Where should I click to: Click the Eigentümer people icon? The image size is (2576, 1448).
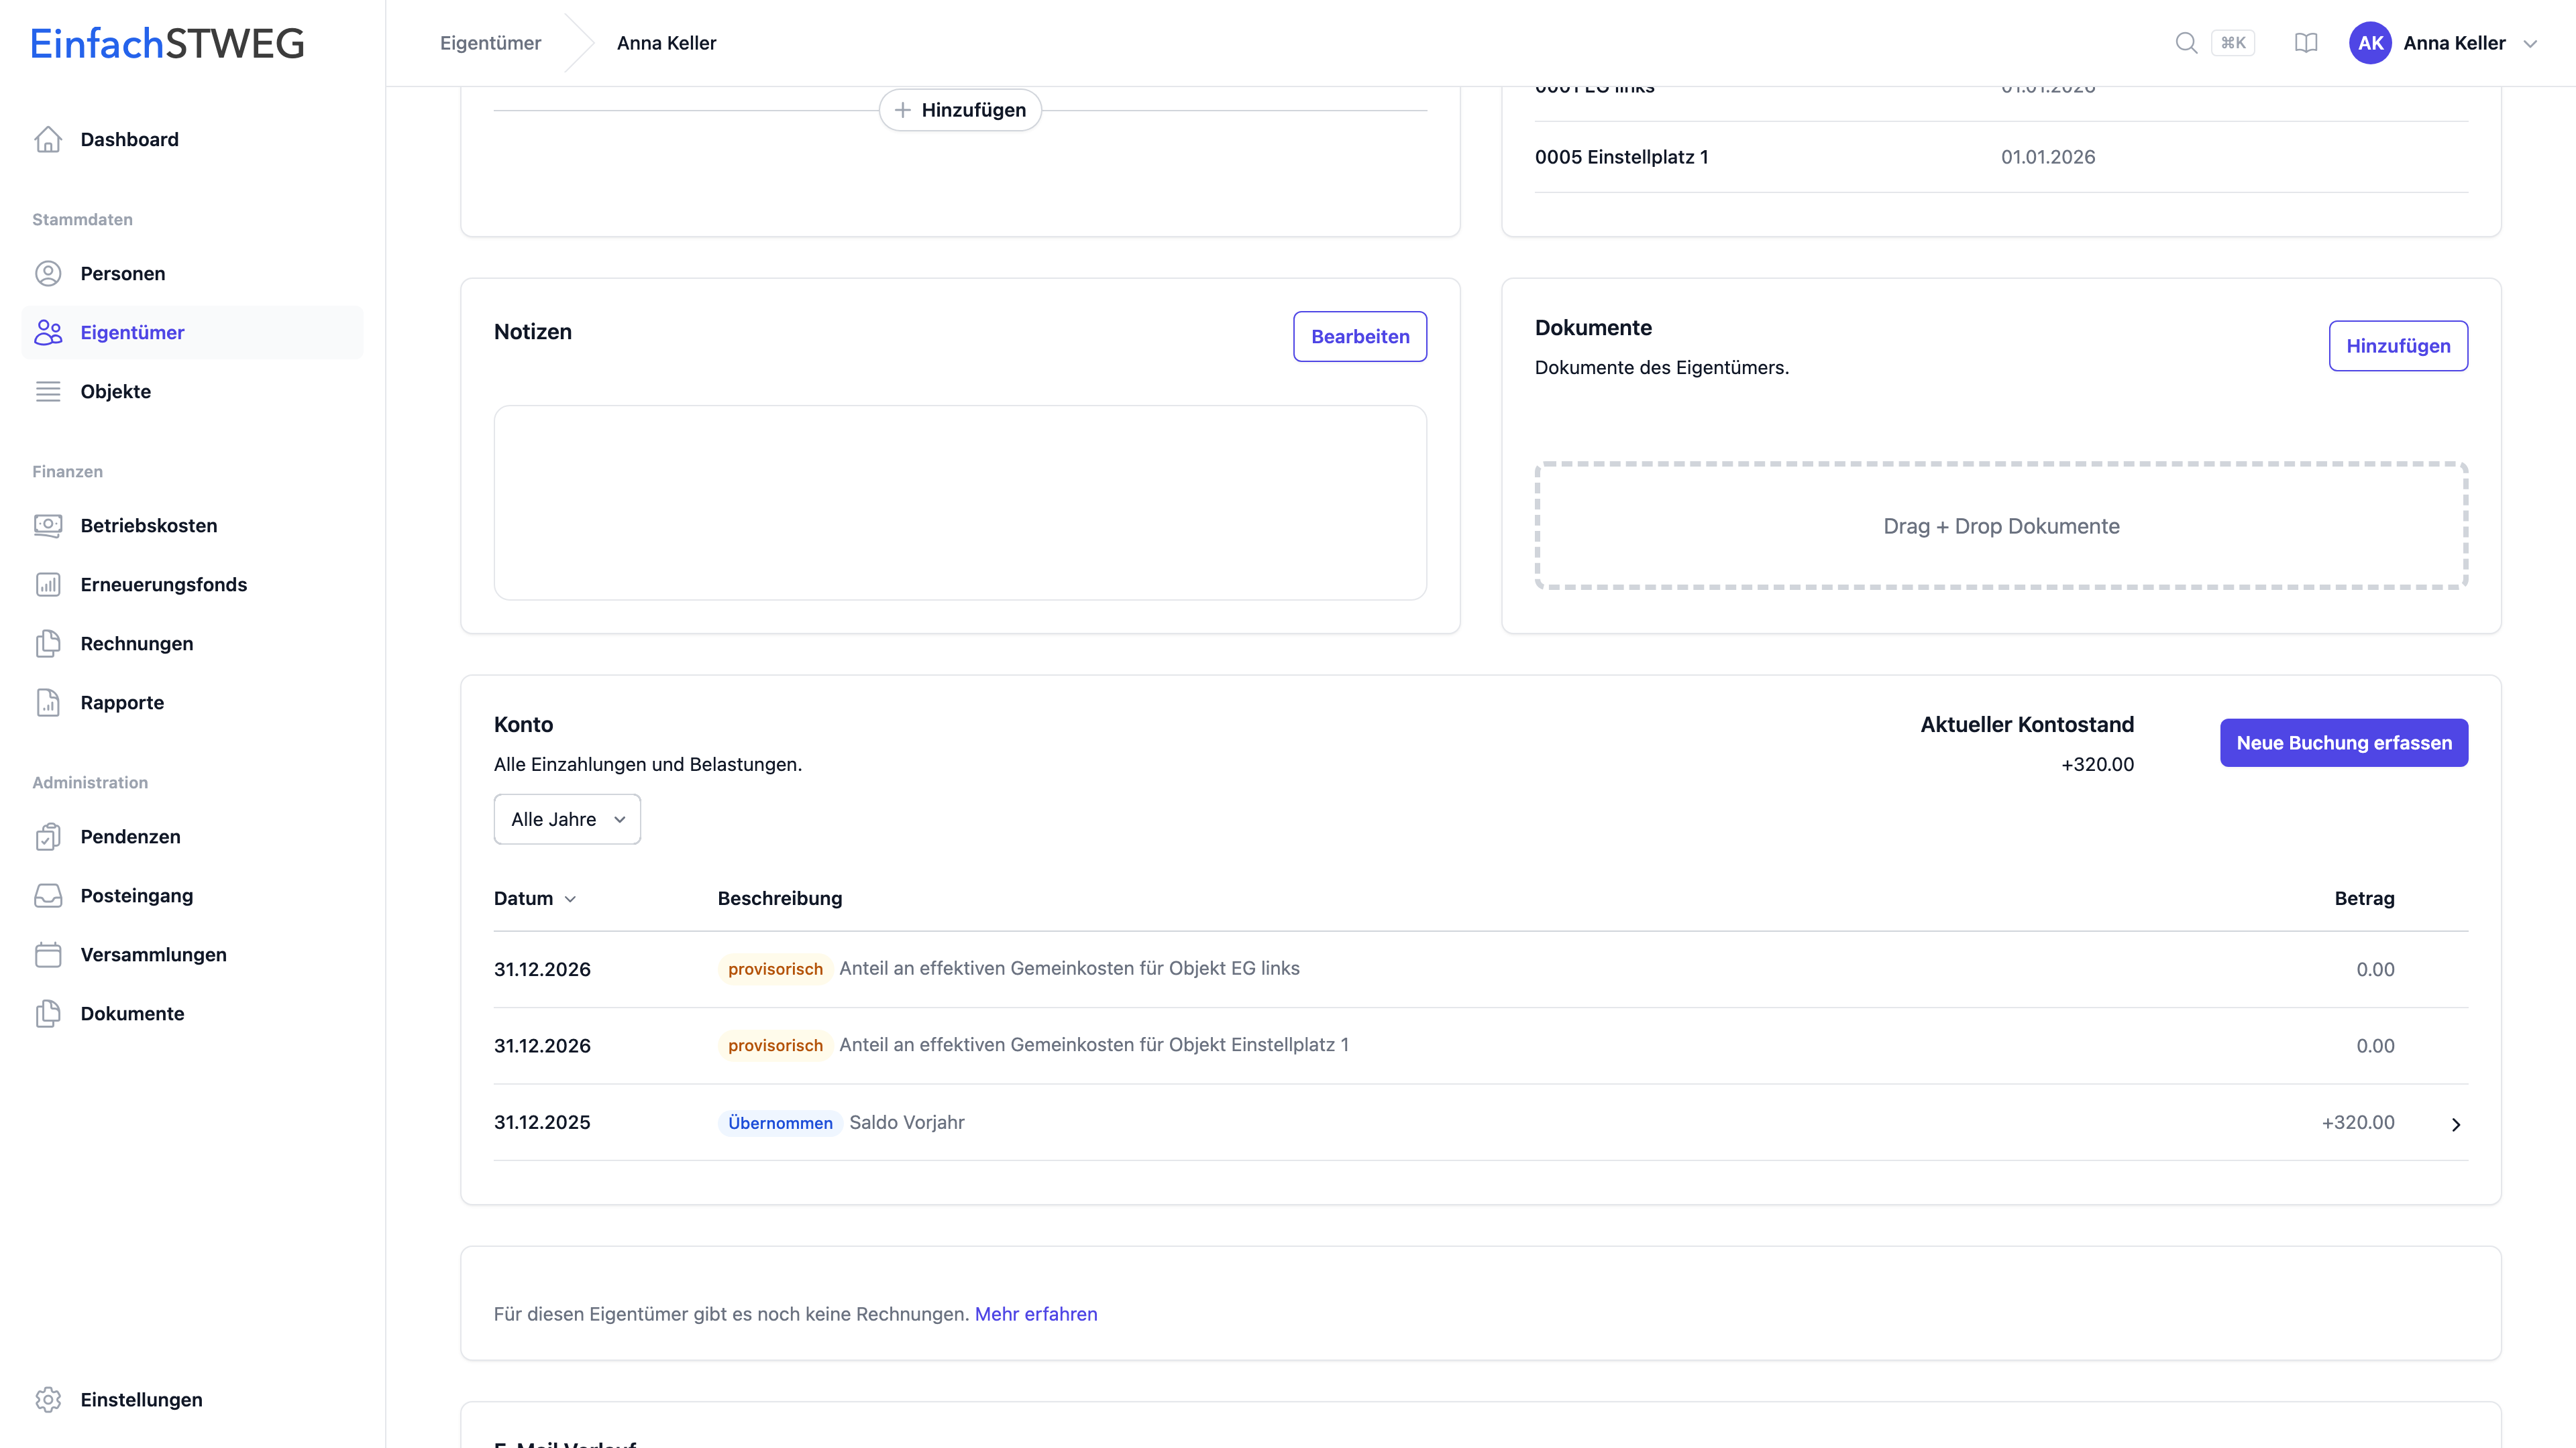click(48, 333)
